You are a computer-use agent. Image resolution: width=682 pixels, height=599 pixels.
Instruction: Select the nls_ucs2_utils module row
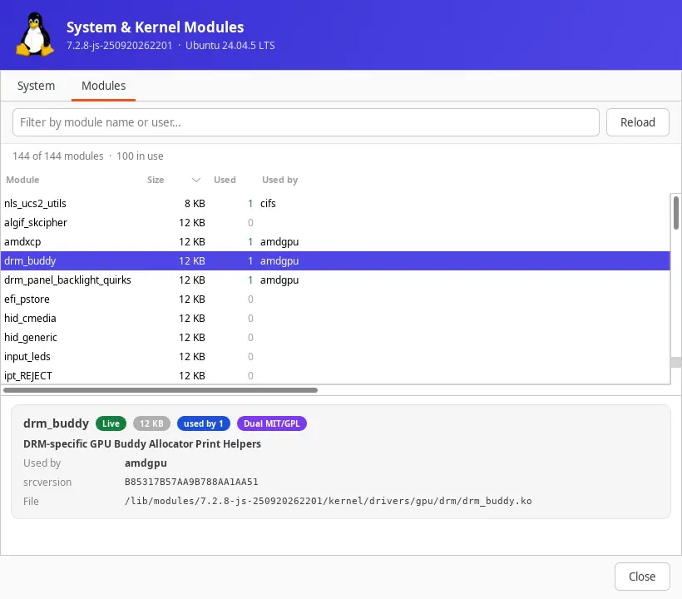coord(335,203)
